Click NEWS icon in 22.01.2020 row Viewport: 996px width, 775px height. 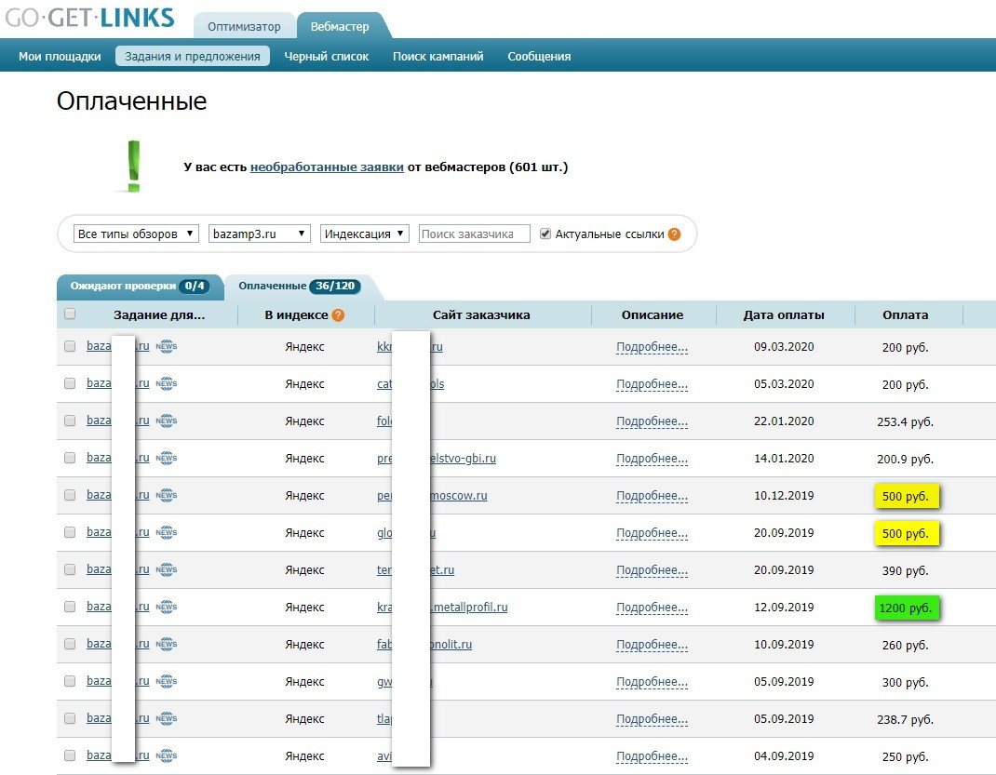[167, 421]
